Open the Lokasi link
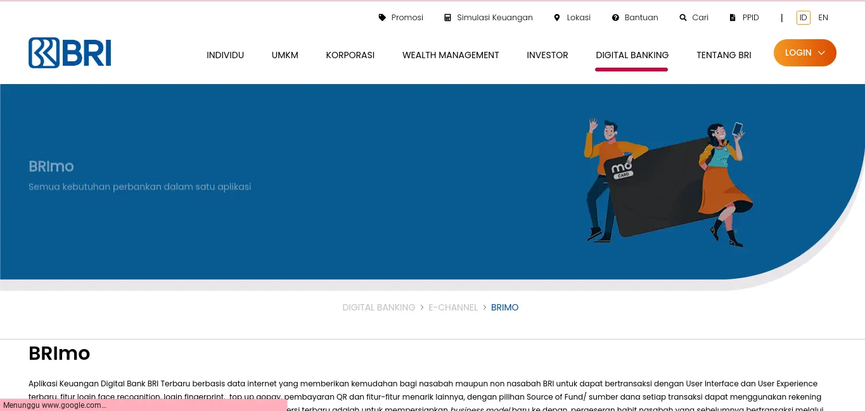Image resolution: width=865 pixels, height=411 pixels. (579, 18)
